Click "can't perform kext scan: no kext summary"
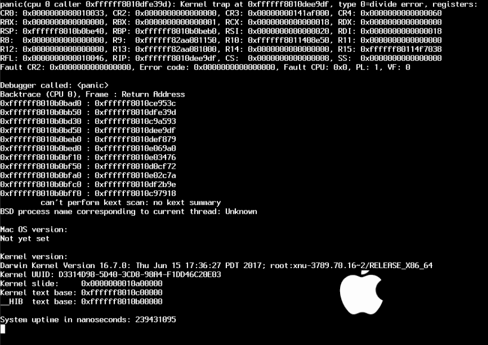The image size is (488, 345). 131,203
